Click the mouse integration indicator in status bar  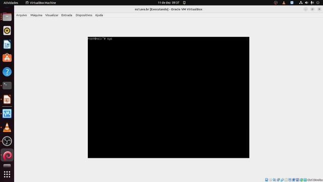pos(301,180)
